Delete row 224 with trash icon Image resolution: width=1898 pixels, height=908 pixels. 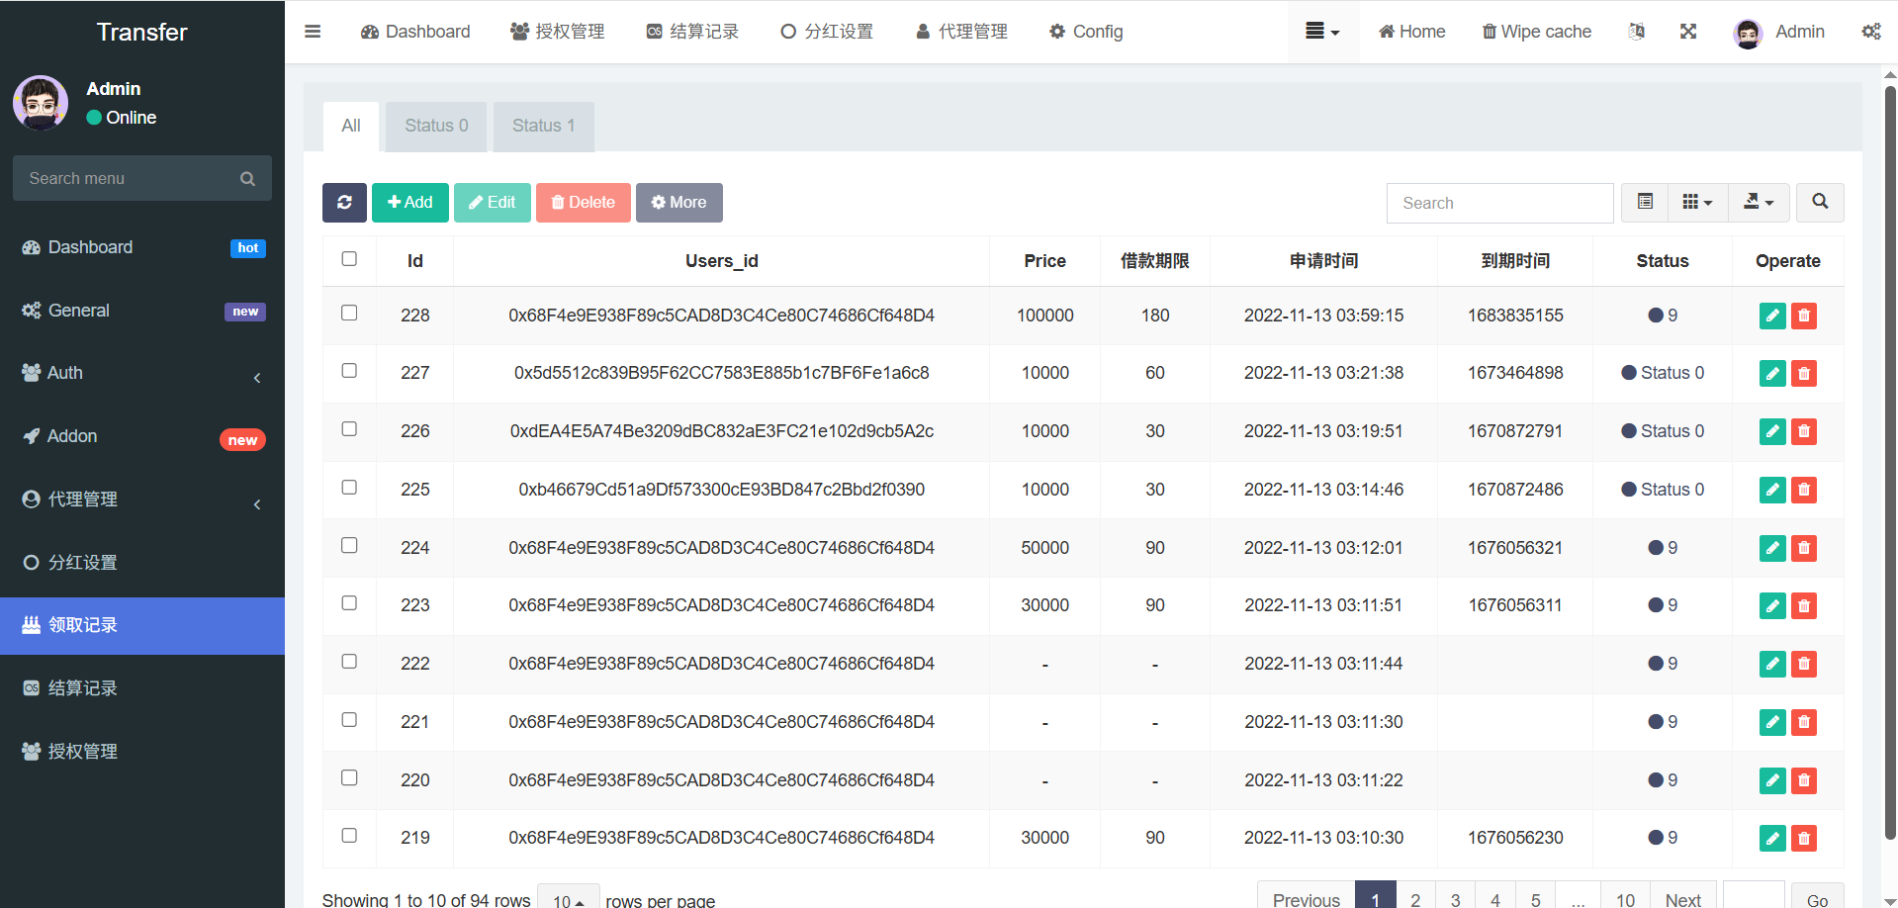(1804, 548)
